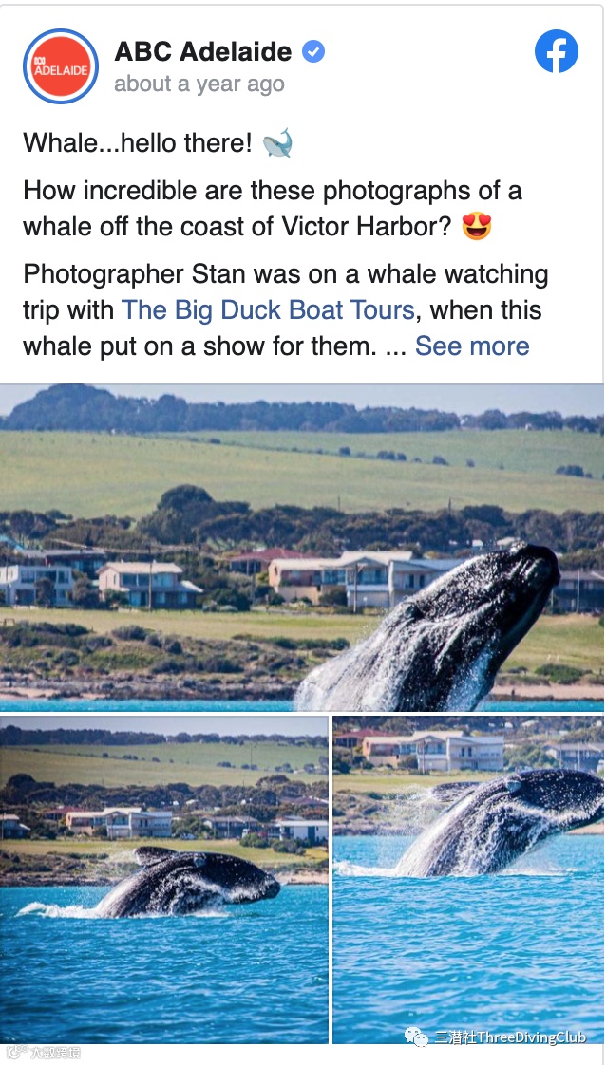This screenshot has height=1065, width=606.
Task: Click the ThreeDivingClub watermark text
Action: (x=509, y=1037)
